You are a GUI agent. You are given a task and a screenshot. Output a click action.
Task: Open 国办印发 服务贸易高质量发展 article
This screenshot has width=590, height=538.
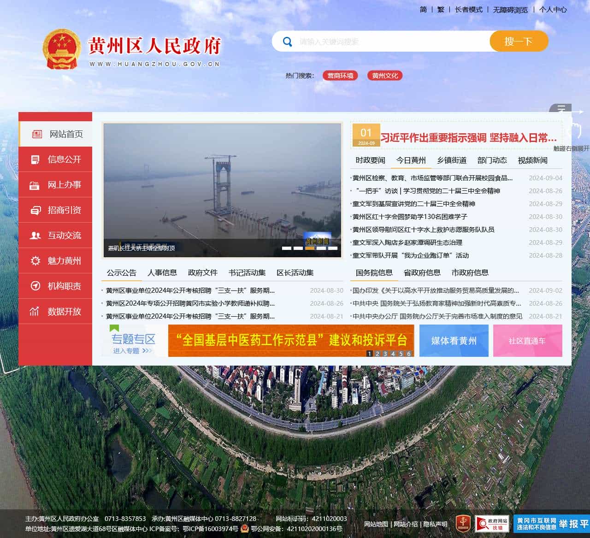(436, 290)
